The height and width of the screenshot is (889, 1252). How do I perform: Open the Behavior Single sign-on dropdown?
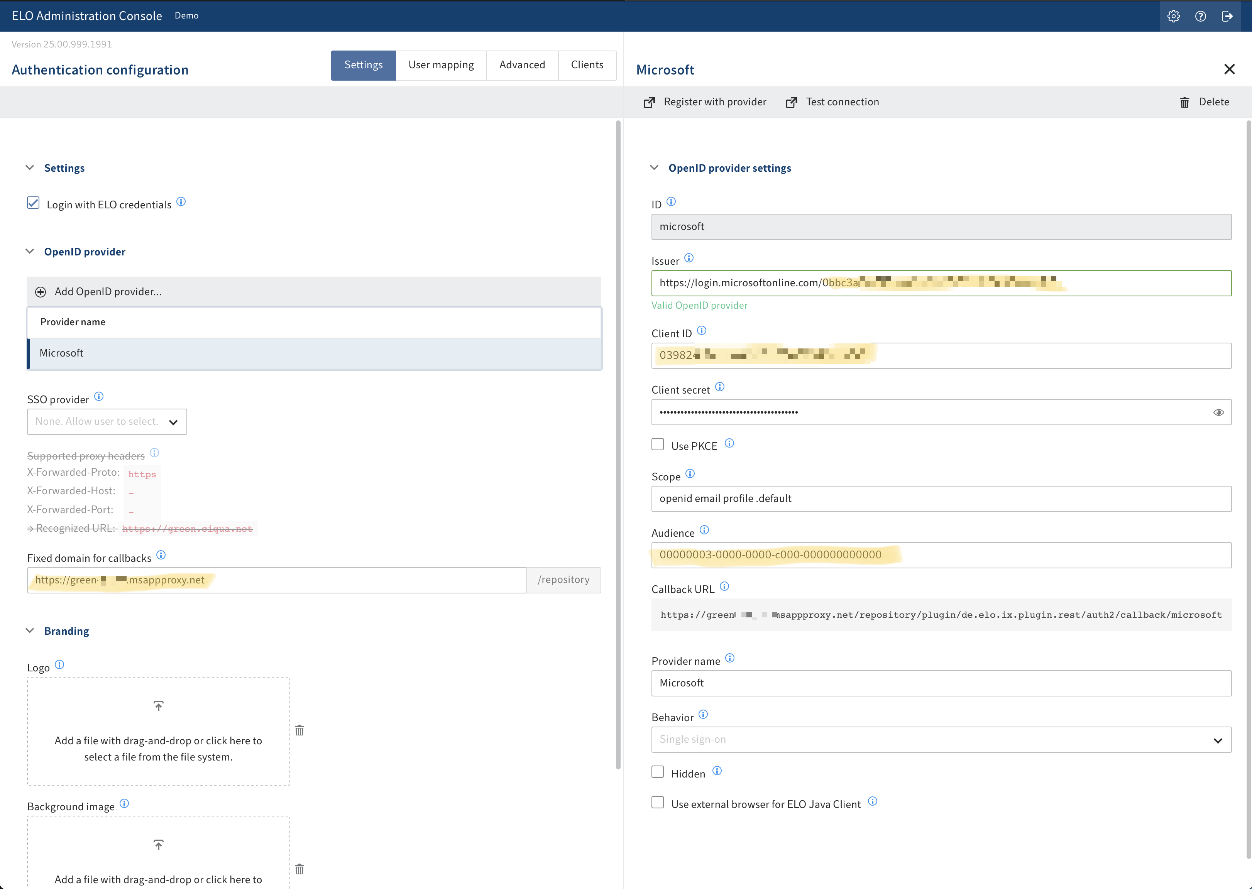[942, 740]
